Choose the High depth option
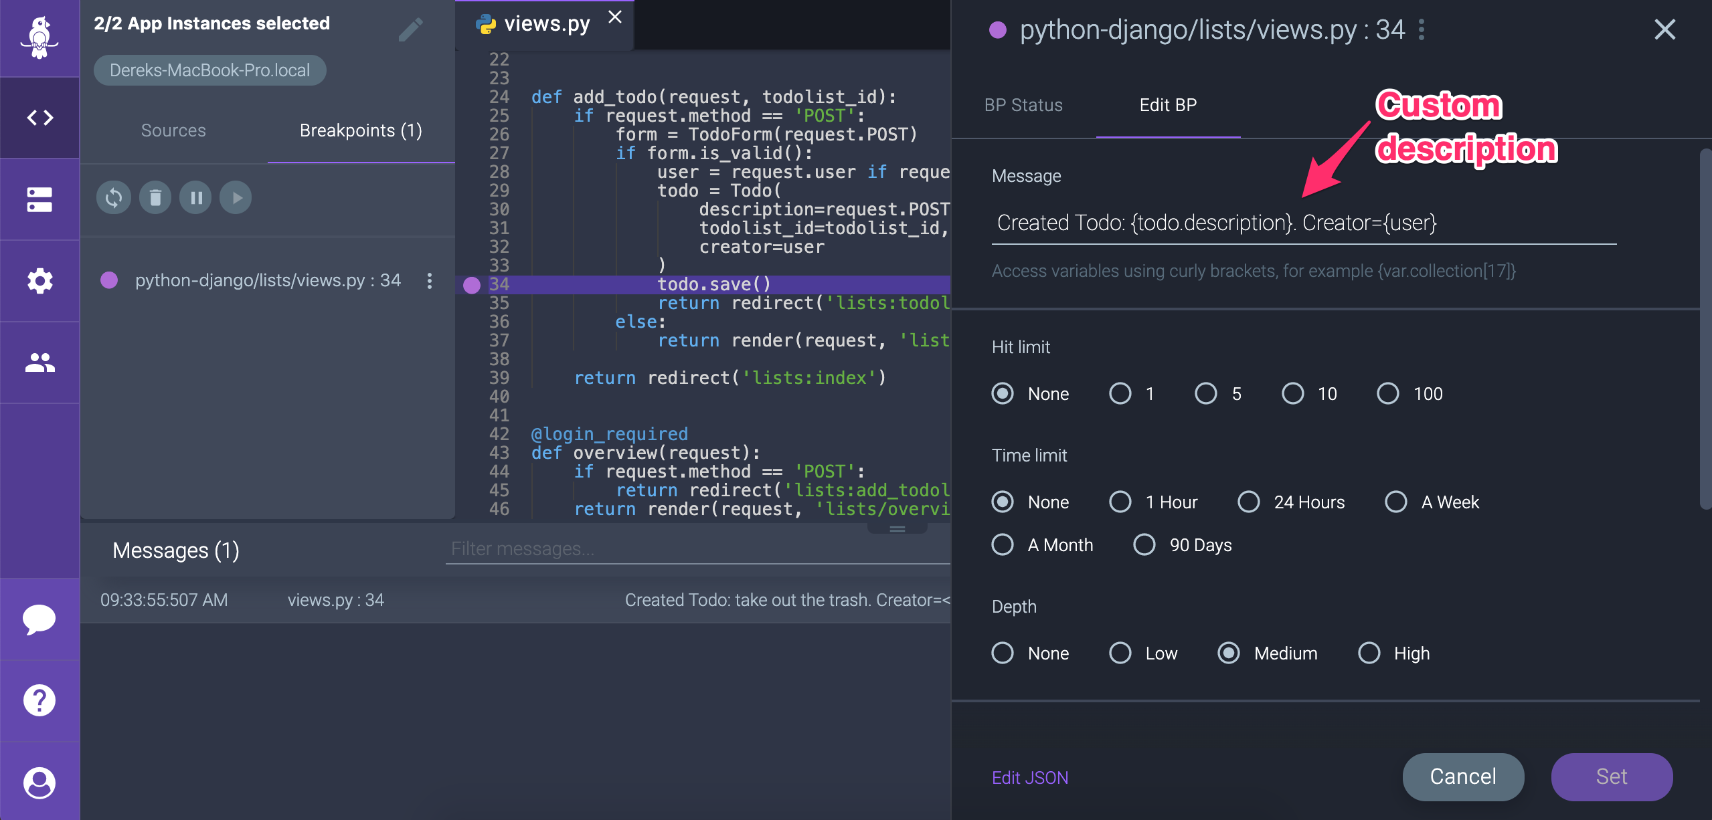 click(x=1369, y=653)
